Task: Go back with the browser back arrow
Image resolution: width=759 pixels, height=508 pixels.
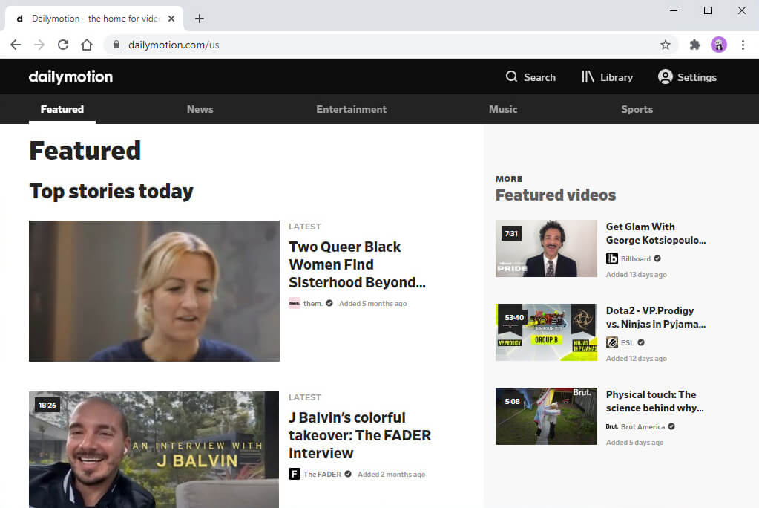Action: (16, 45)
